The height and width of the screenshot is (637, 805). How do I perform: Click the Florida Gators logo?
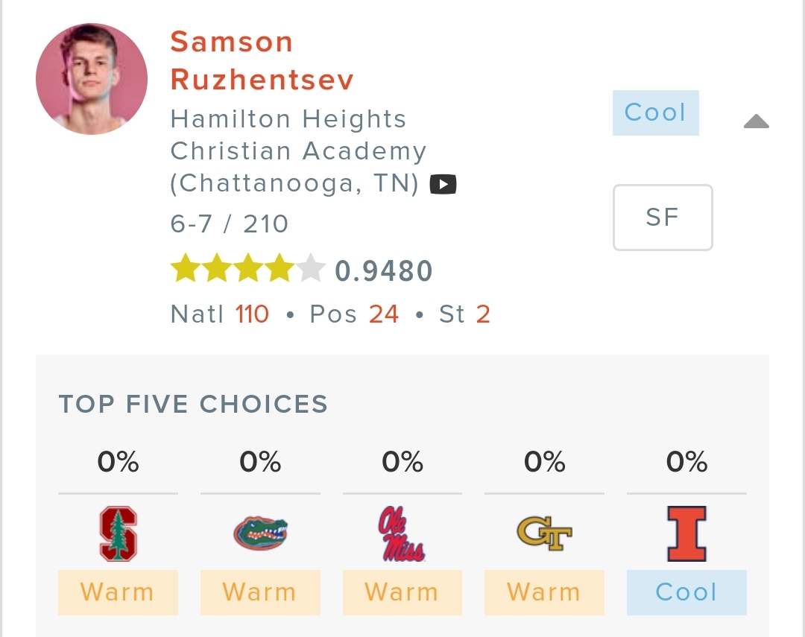[260, 533]
